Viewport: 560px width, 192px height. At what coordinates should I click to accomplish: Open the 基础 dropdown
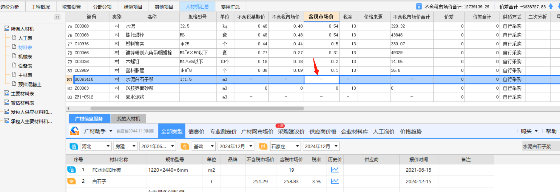212,146
